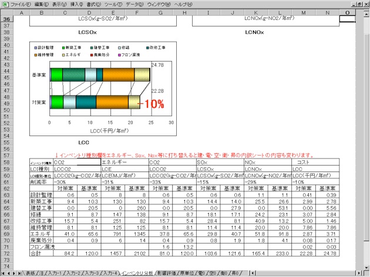Screen dimensions: 370x277
Task: Click the 廃棄処分 red legend swatch
Action: (91, 55)
